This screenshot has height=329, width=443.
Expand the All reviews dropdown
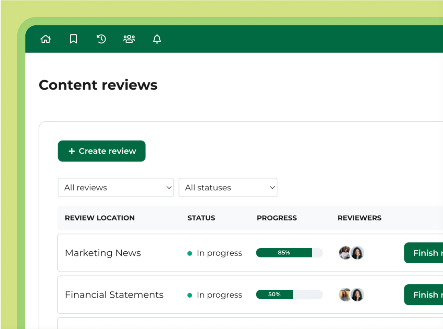pos(116,188)
